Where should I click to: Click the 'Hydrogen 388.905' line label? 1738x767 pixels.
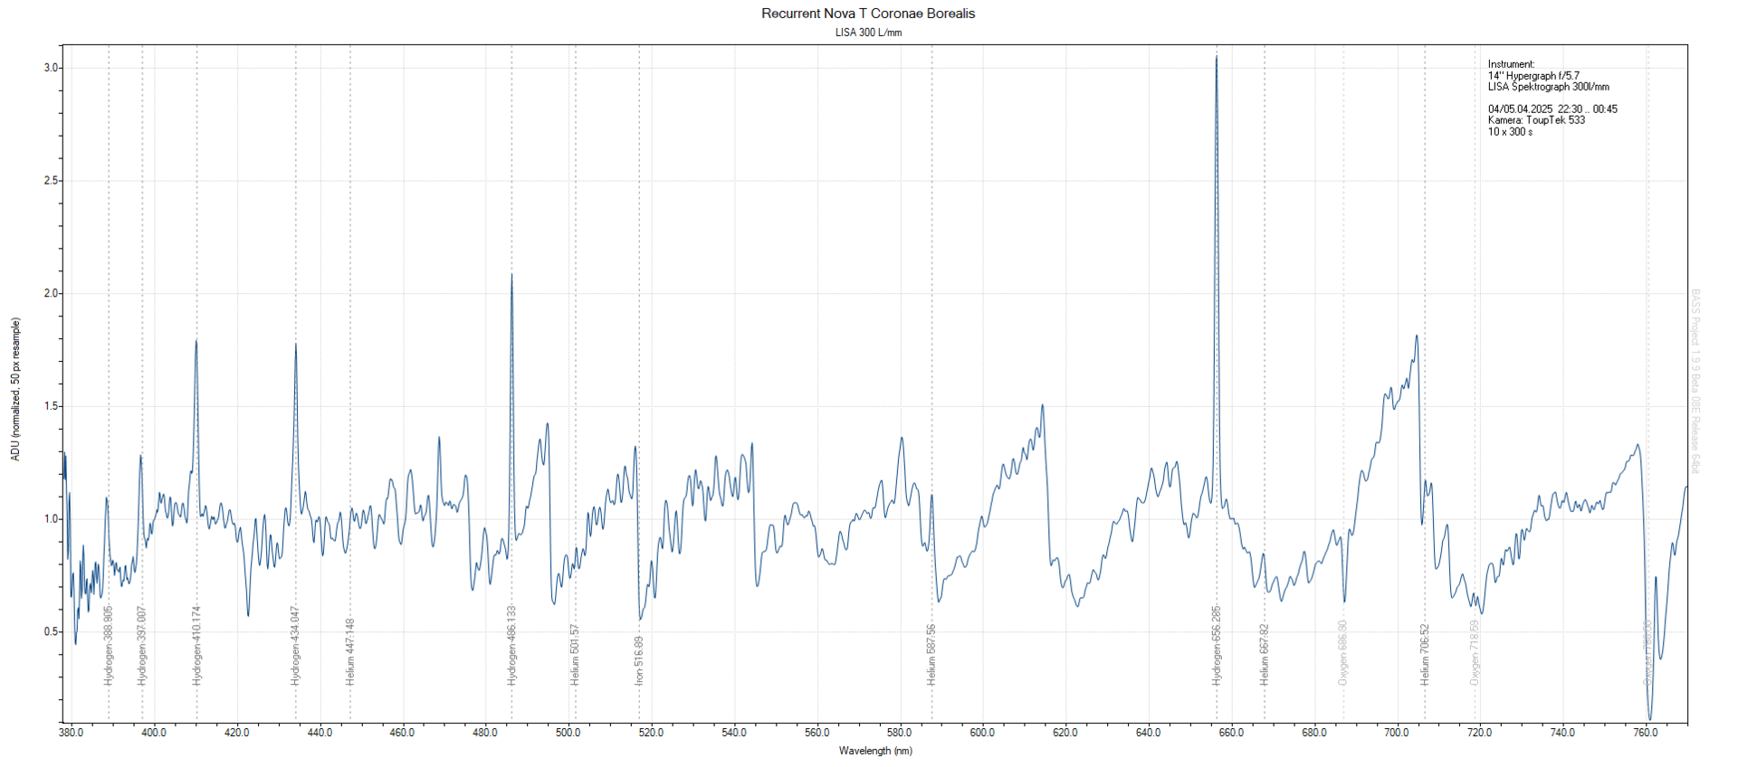click(109, 645)
